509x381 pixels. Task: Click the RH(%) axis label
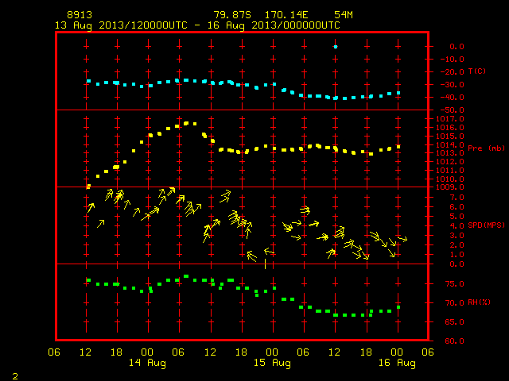[x=479, y=302]
